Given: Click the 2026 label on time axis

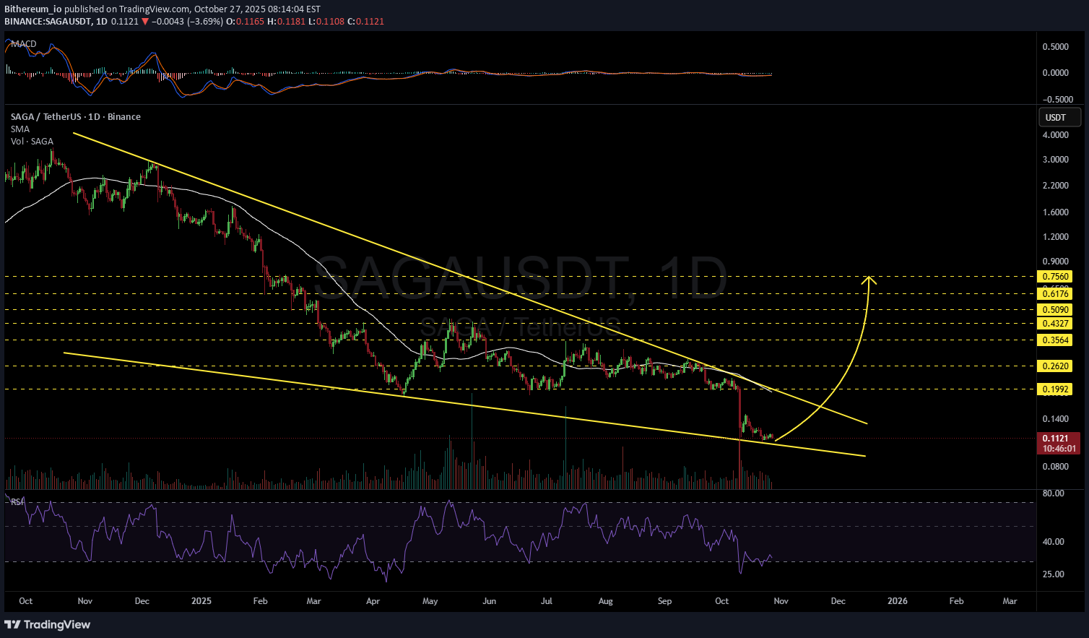Looking at the screenshot, I should click(x=898, y=601).
